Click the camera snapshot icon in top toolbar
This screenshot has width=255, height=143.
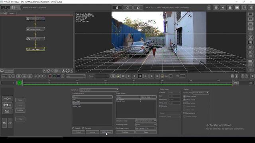pos(230,8)
